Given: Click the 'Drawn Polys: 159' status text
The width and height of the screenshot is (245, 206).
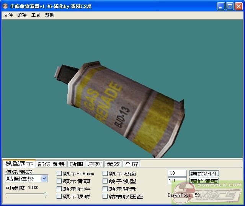Looking at the screenshot, I should (184, 195).
